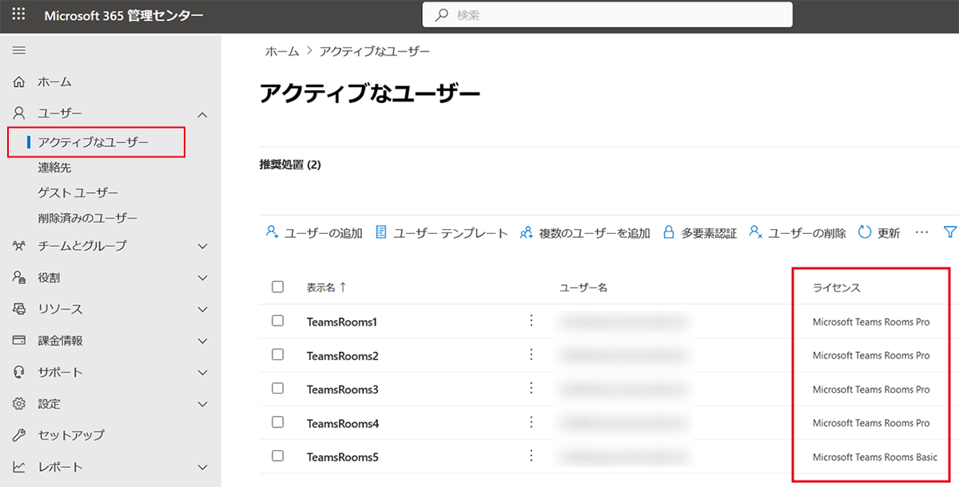Viewport: 959px width, 487px height.
Task: Click ホーム breadcrumb link
Action: pos(282,51)
